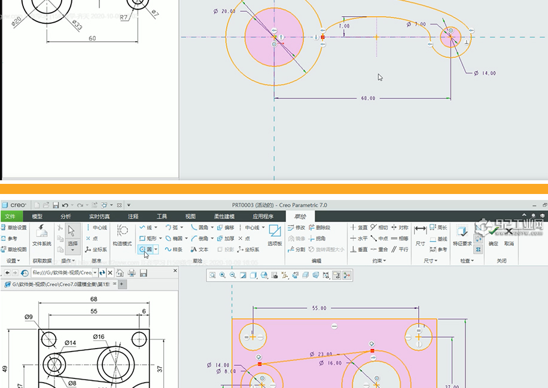The image size is (548, 388).
Task: Select the 圆角 (Fillet) tool
Action: tap(200, 227)
